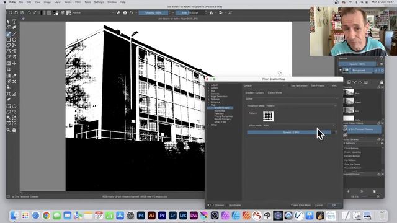Activate the Crop tool
The image size is (397, 223).
point(9,69)
